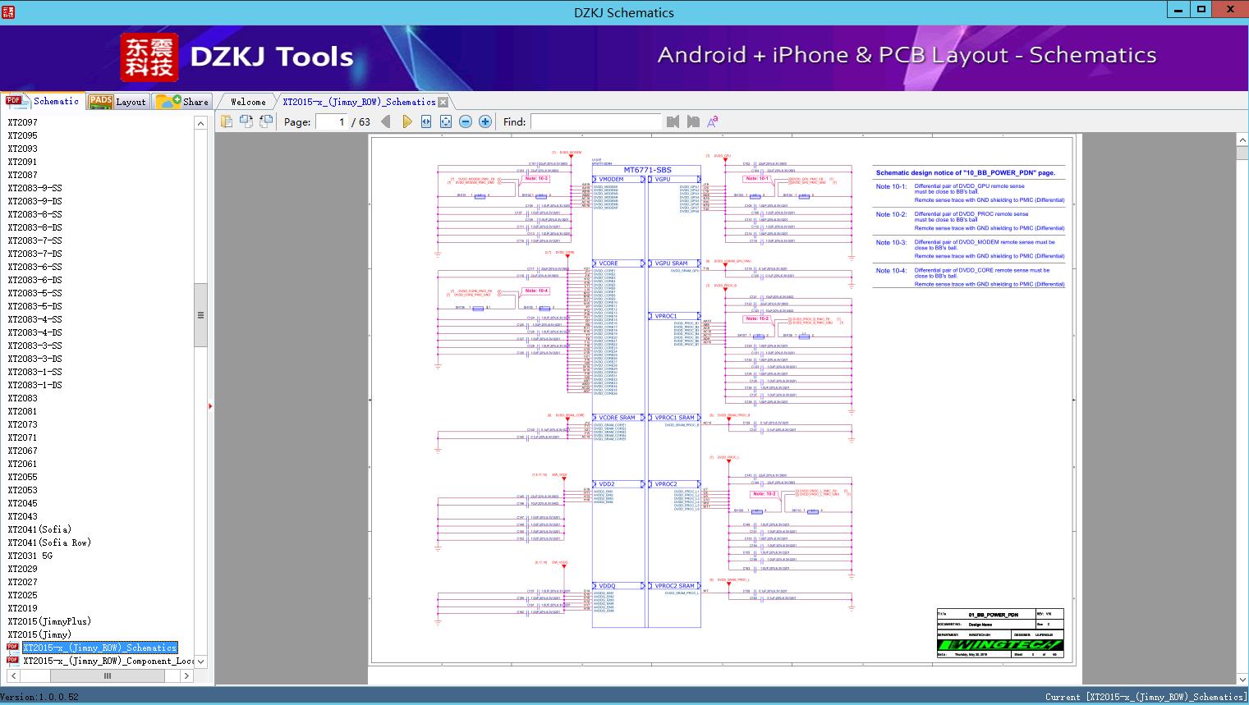The image size is (1249, 705).
Task: Select XT2081 in the model list
Action: [23, 411]
